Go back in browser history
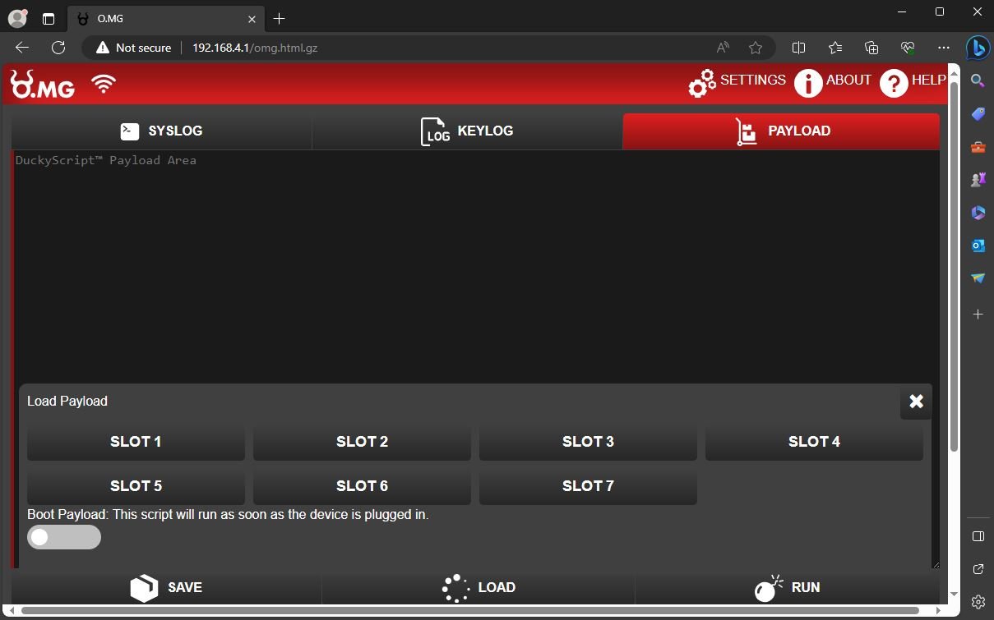 point(22,48)
